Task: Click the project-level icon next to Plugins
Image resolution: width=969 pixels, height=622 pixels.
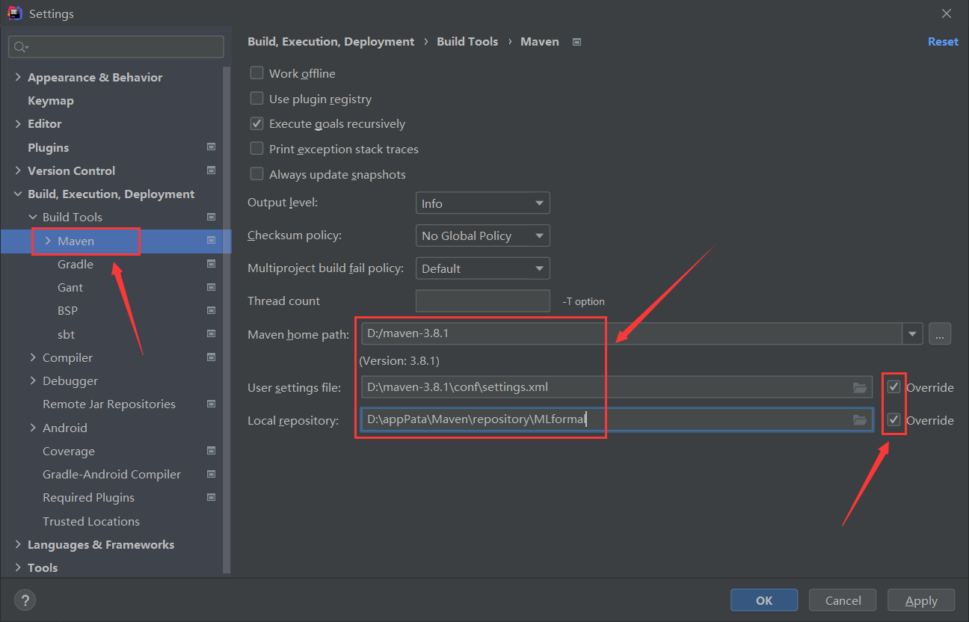Action: pyautogui.click(x=211, y=147)
